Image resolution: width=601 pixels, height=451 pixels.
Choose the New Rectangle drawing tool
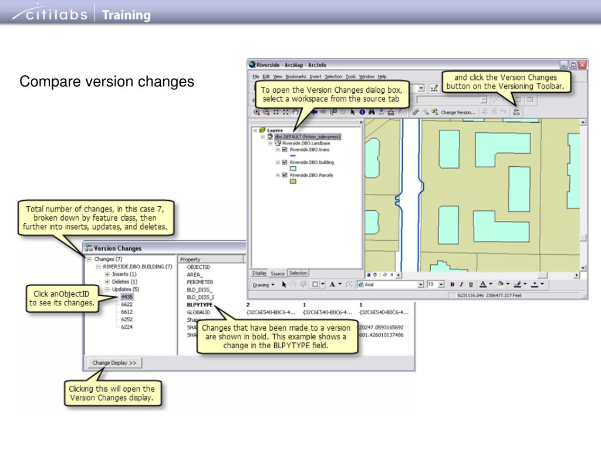point(315,284)
